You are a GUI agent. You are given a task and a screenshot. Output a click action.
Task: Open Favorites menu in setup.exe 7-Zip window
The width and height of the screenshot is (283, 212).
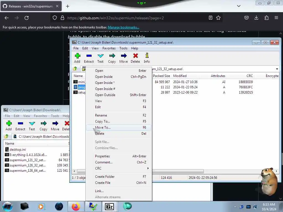click(x=109, y=48)
